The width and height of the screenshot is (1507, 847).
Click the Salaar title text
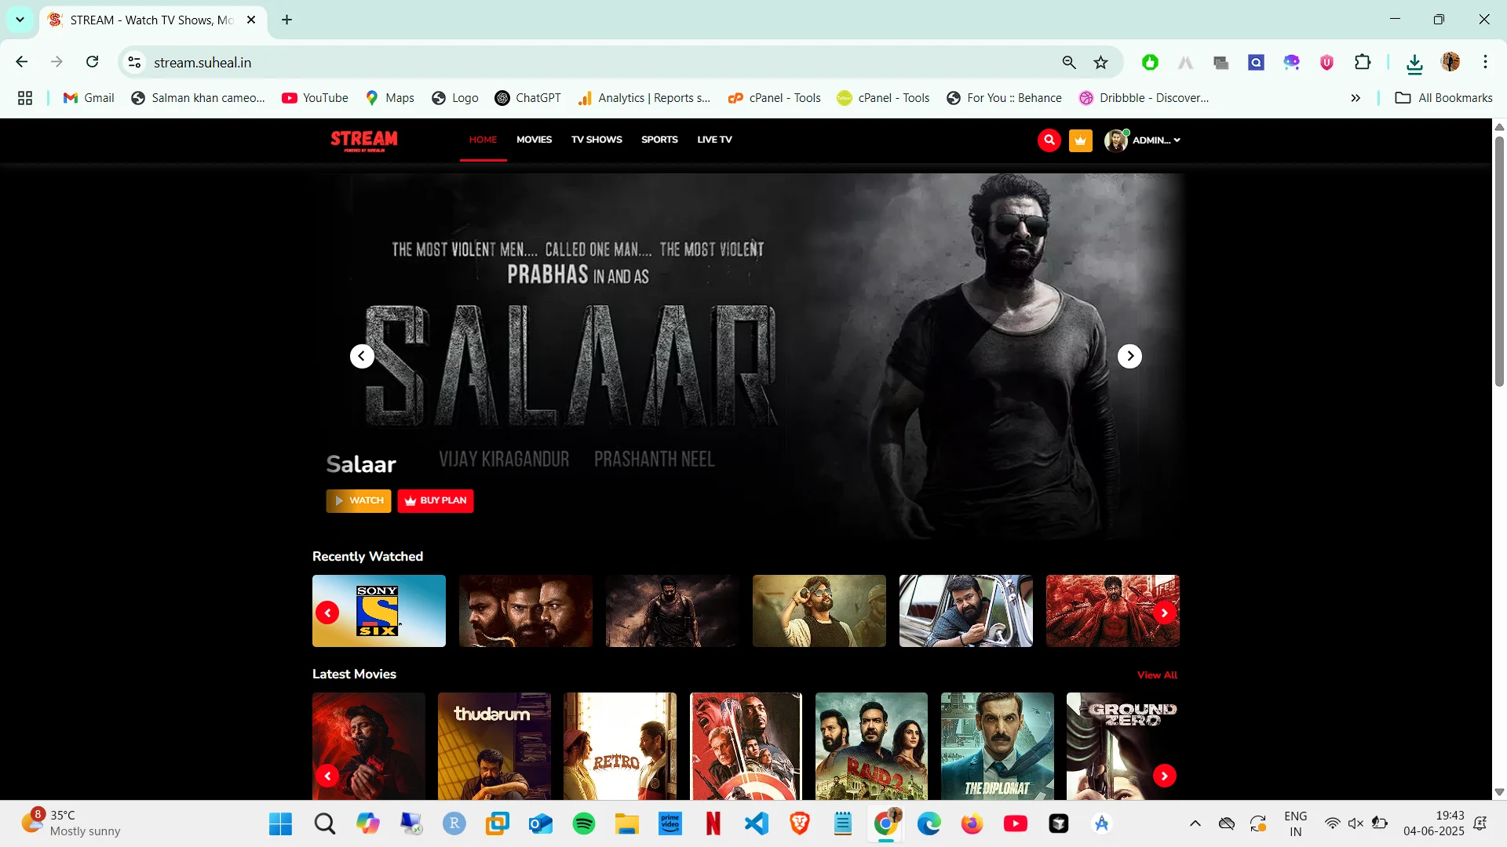(361, 464)
